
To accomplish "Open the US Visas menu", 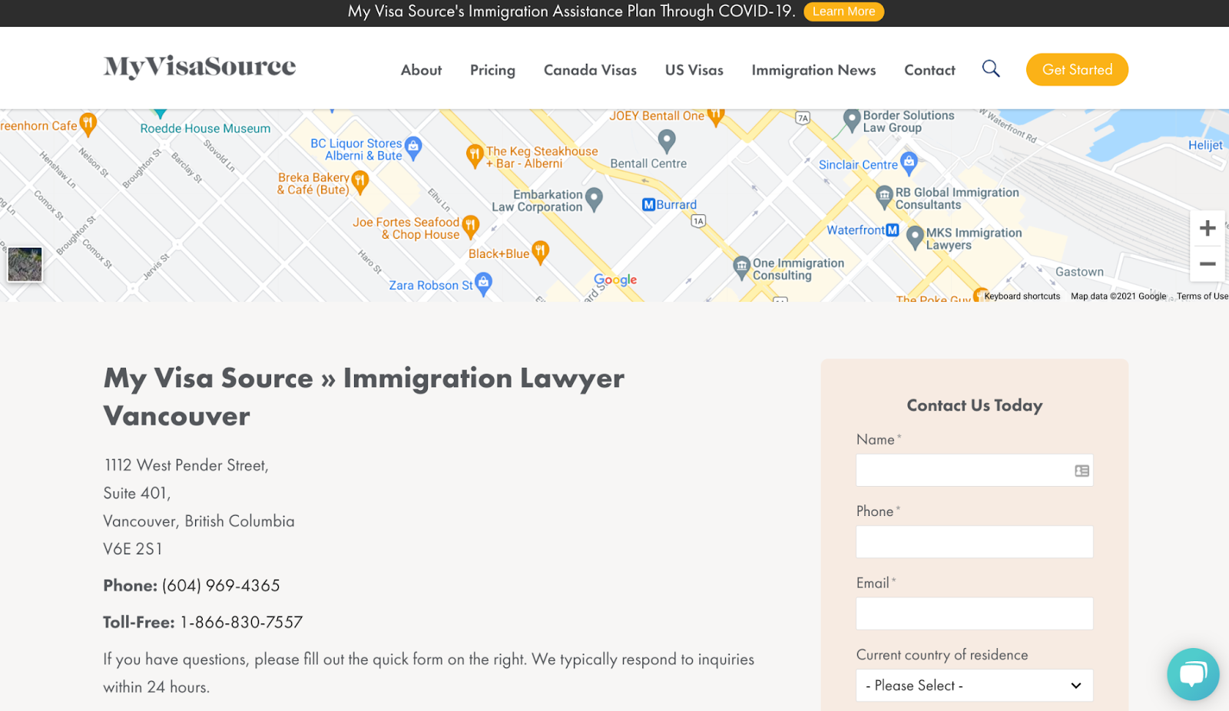I will point(694,70).
